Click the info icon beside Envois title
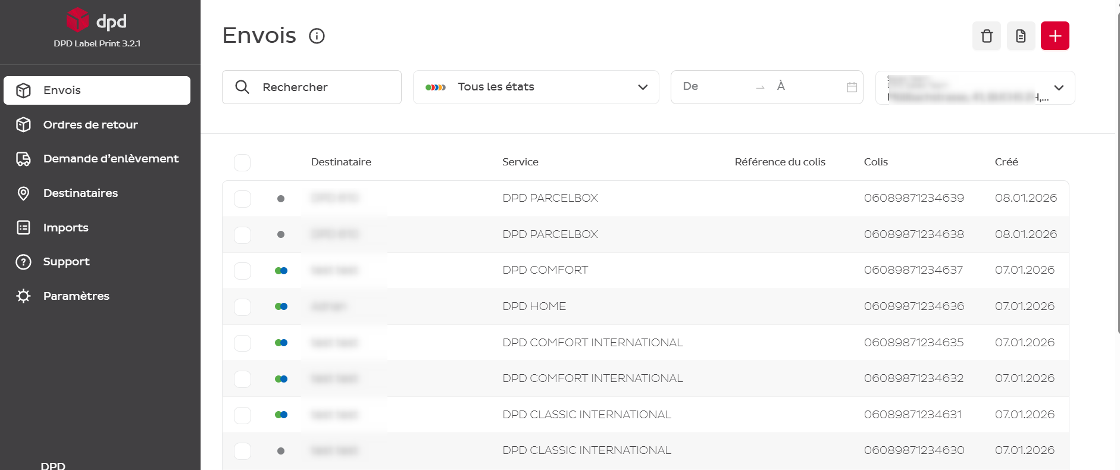The width and height of the screenshot is (1120, 470). [317, 36]
